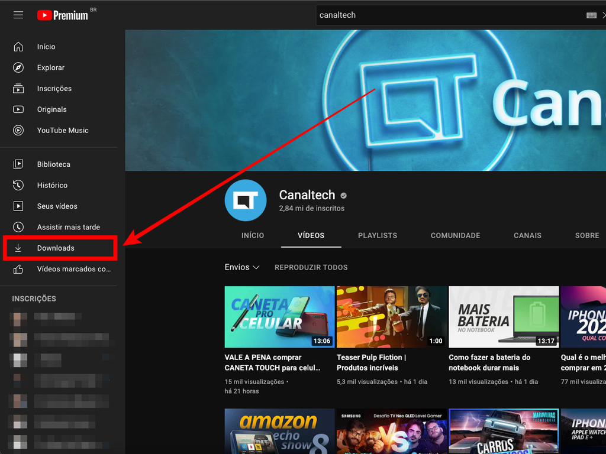Click REPRODUZIR TODOS button
The width and height of the screenshot is (606, 454).
tap(311, 268)
